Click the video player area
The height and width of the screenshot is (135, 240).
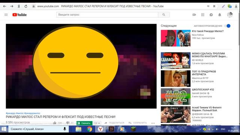tap(81, 66)
